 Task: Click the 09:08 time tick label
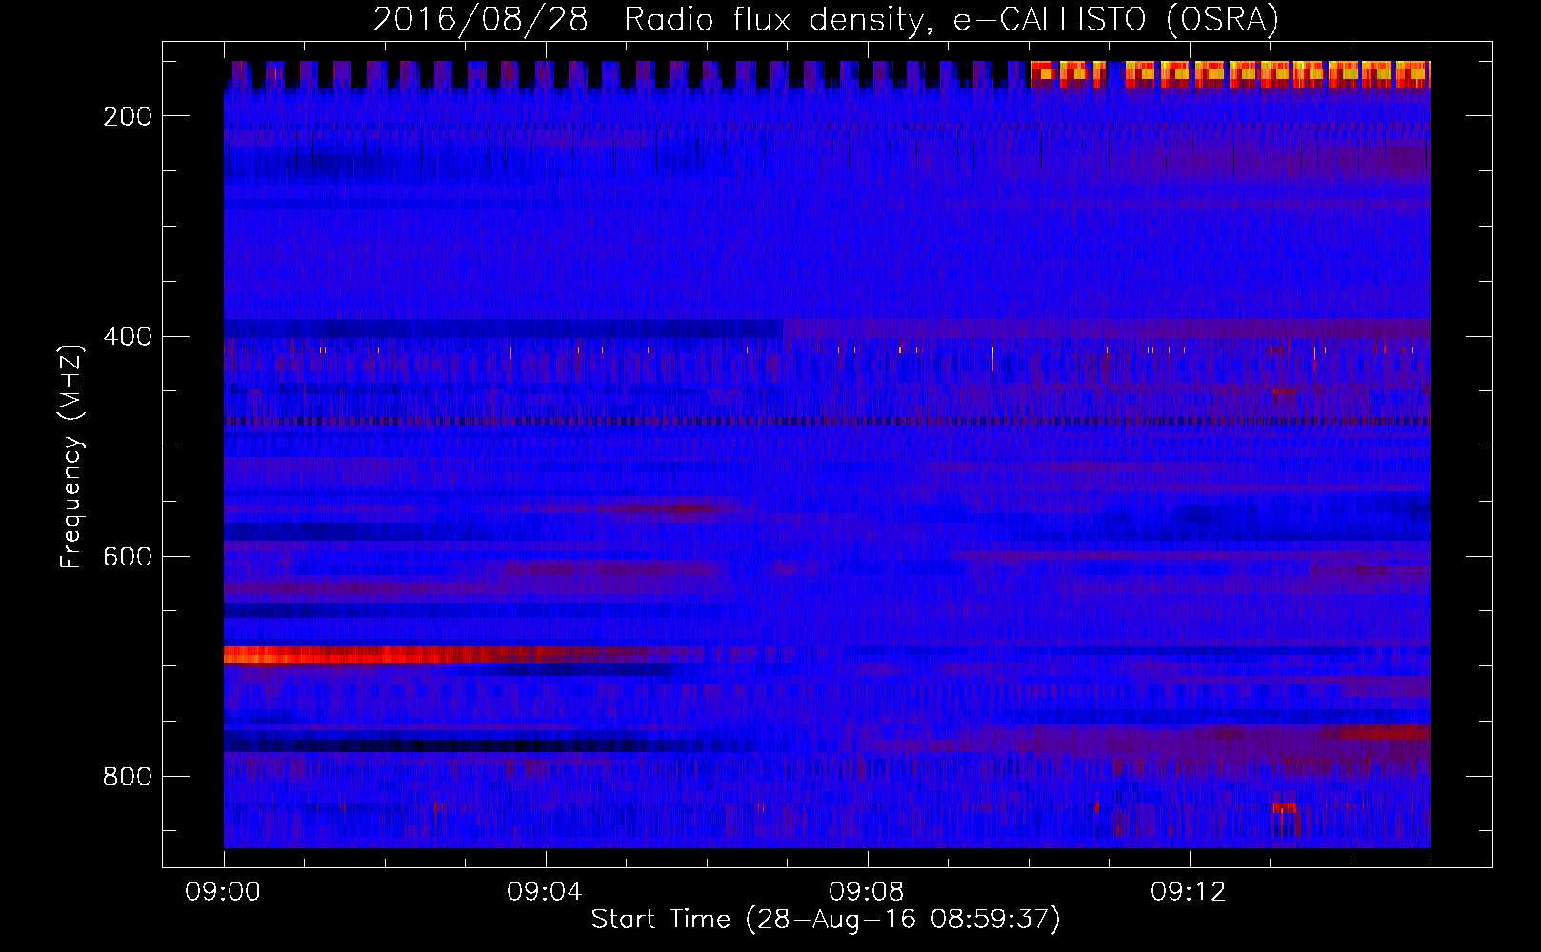point(867,892)
